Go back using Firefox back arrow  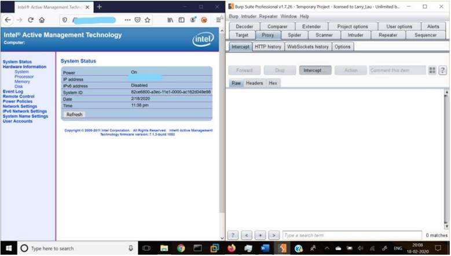pyautogui.click(x=8, y=20)
